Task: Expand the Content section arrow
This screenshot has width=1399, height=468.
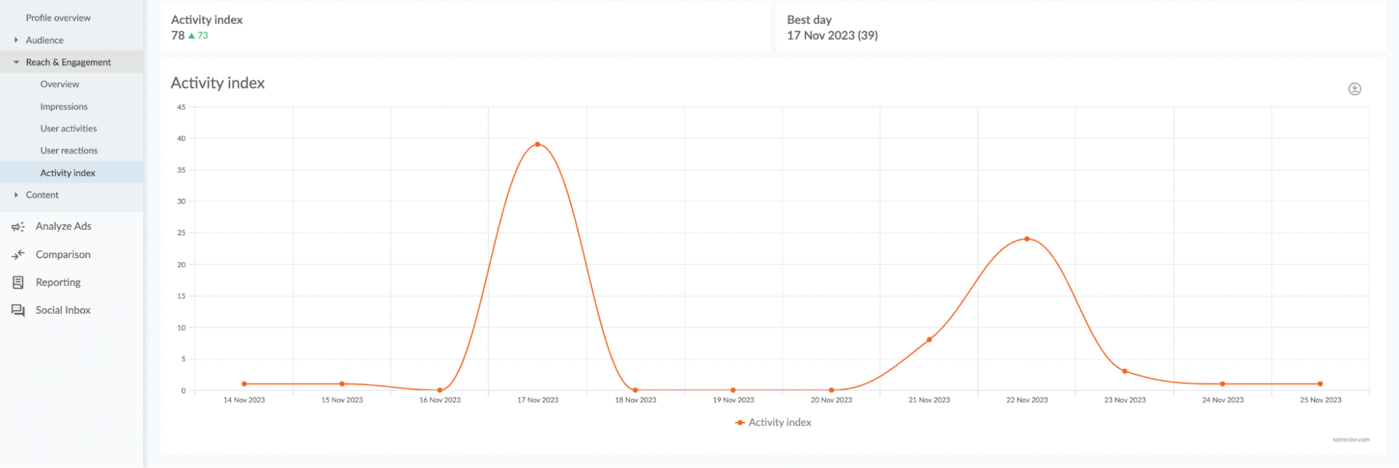Action: click(16, 195)
